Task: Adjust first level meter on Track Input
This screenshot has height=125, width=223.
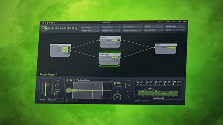Action: coord(66,48)
